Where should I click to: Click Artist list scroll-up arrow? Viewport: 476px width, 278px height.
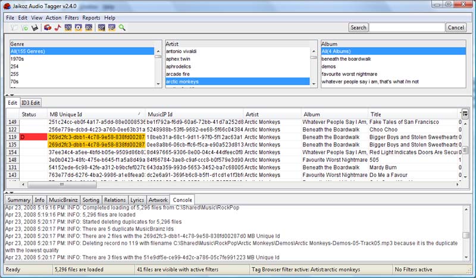314,51
